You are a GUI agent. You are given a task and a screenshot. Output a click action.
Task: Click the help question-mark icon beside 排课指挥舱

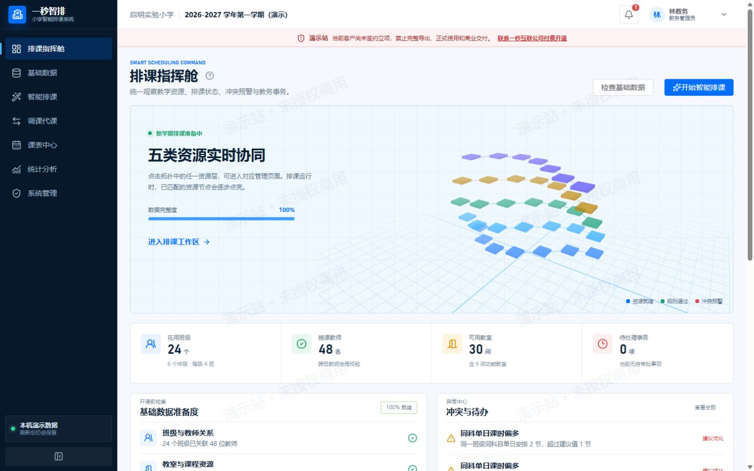point(210,76)
